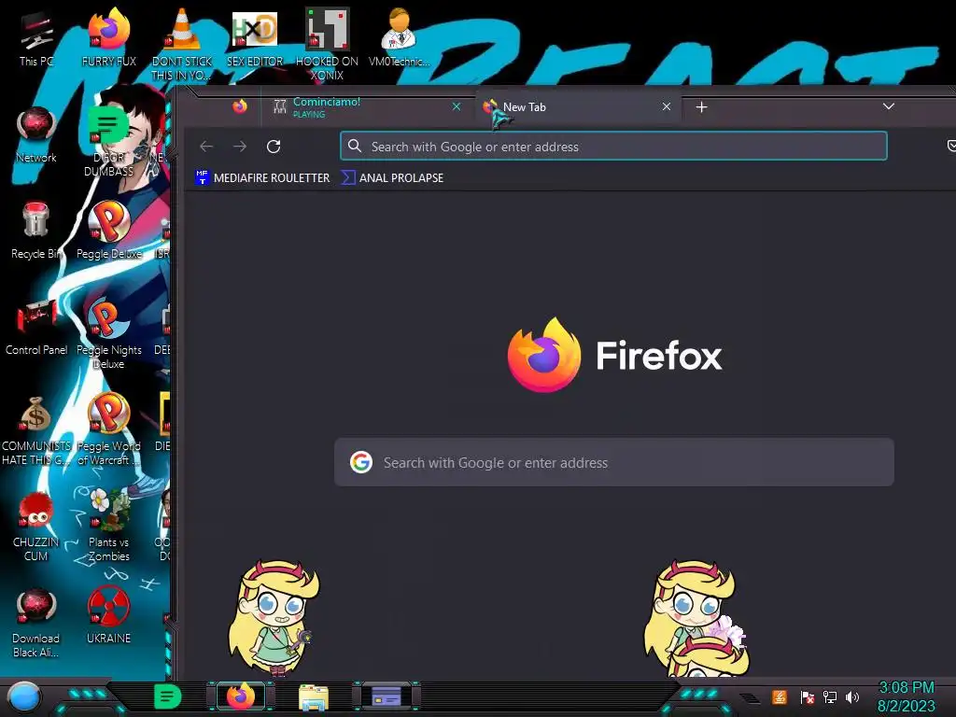Open the Start orb menu
The width and height of the screenshot is (956, 717).
pos(24,696)
